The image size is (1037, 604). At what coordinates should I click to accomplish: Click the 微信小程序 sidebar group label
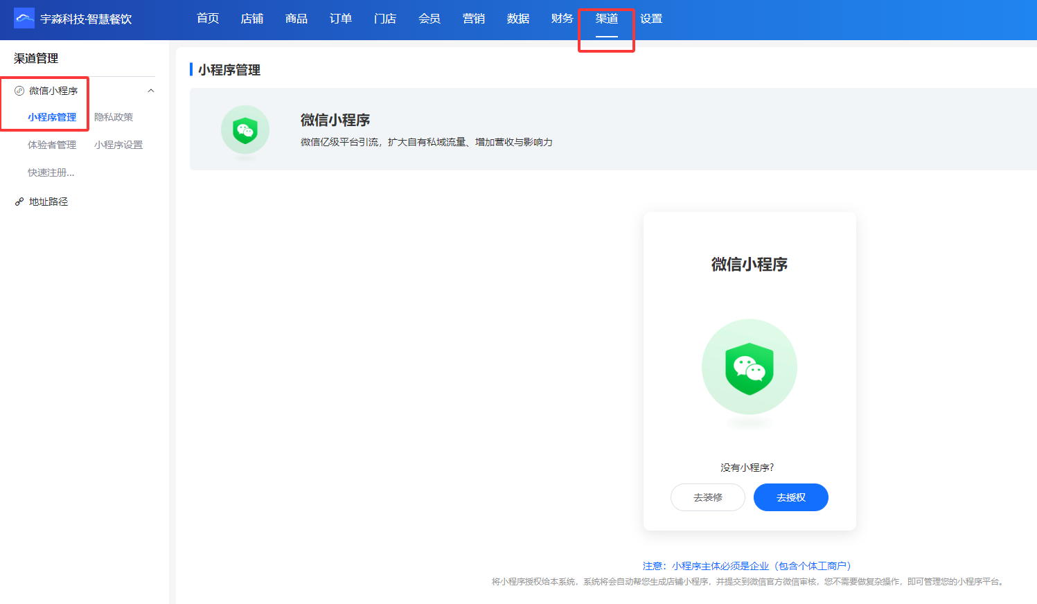click(x=53, y=91)
